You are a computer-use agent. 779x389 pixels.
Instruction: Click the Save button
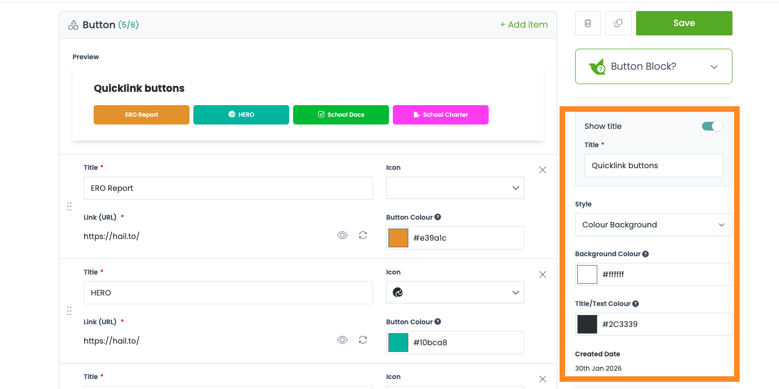pos(684,23)
